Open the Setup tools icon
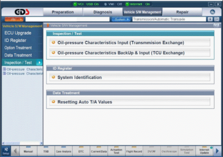 (6, 151)
